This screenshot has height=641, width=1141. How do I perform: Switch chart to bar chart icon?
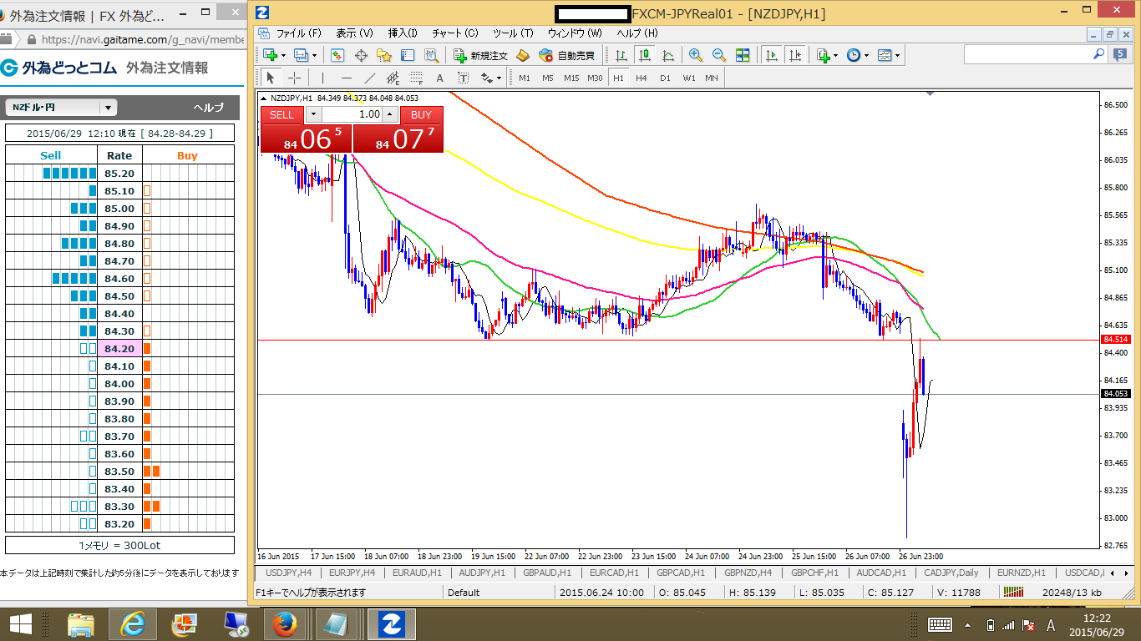coord(621,55)
